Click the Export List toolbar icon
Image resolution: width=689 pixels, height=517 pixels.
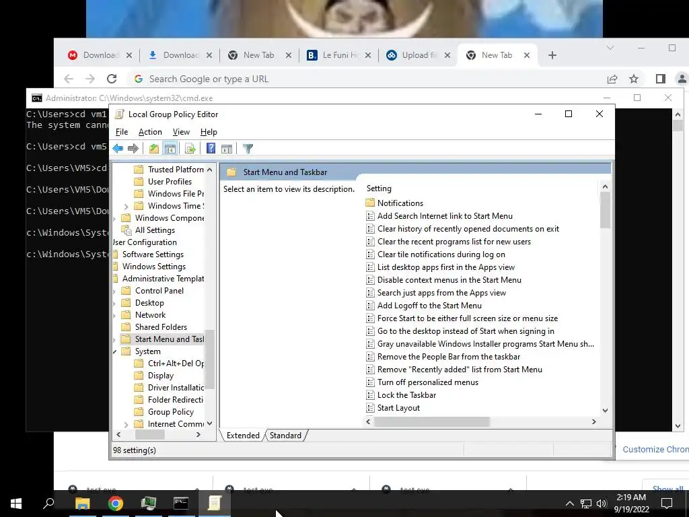pyautogui.click(x=190, y=149)
